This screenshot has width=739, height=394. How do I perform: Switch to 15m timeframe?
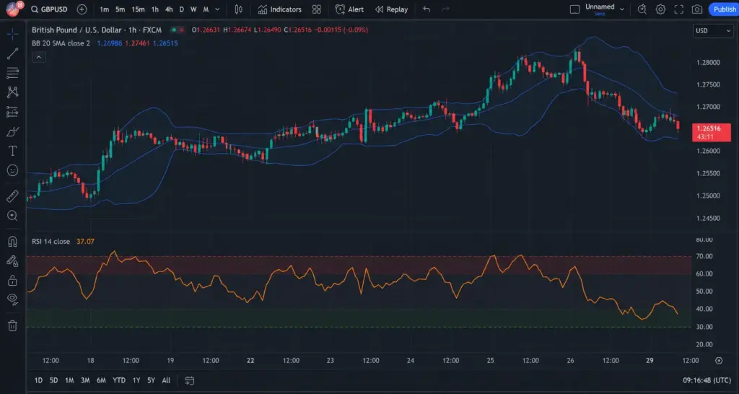click(138, 9)
